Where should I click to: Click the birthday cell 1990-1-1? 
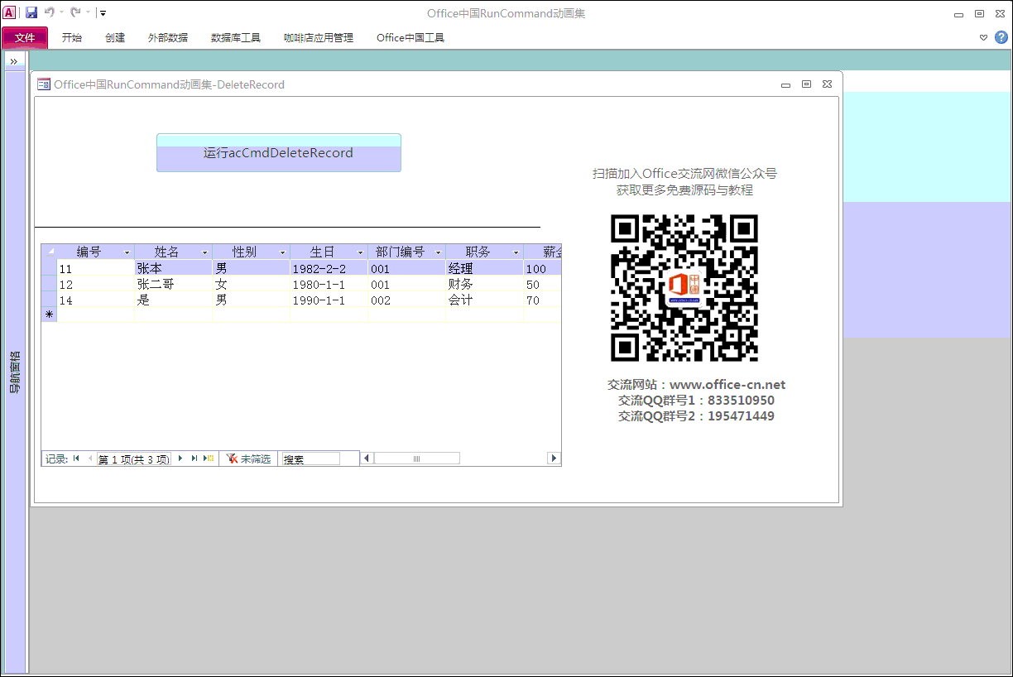(x=329, y=300)
